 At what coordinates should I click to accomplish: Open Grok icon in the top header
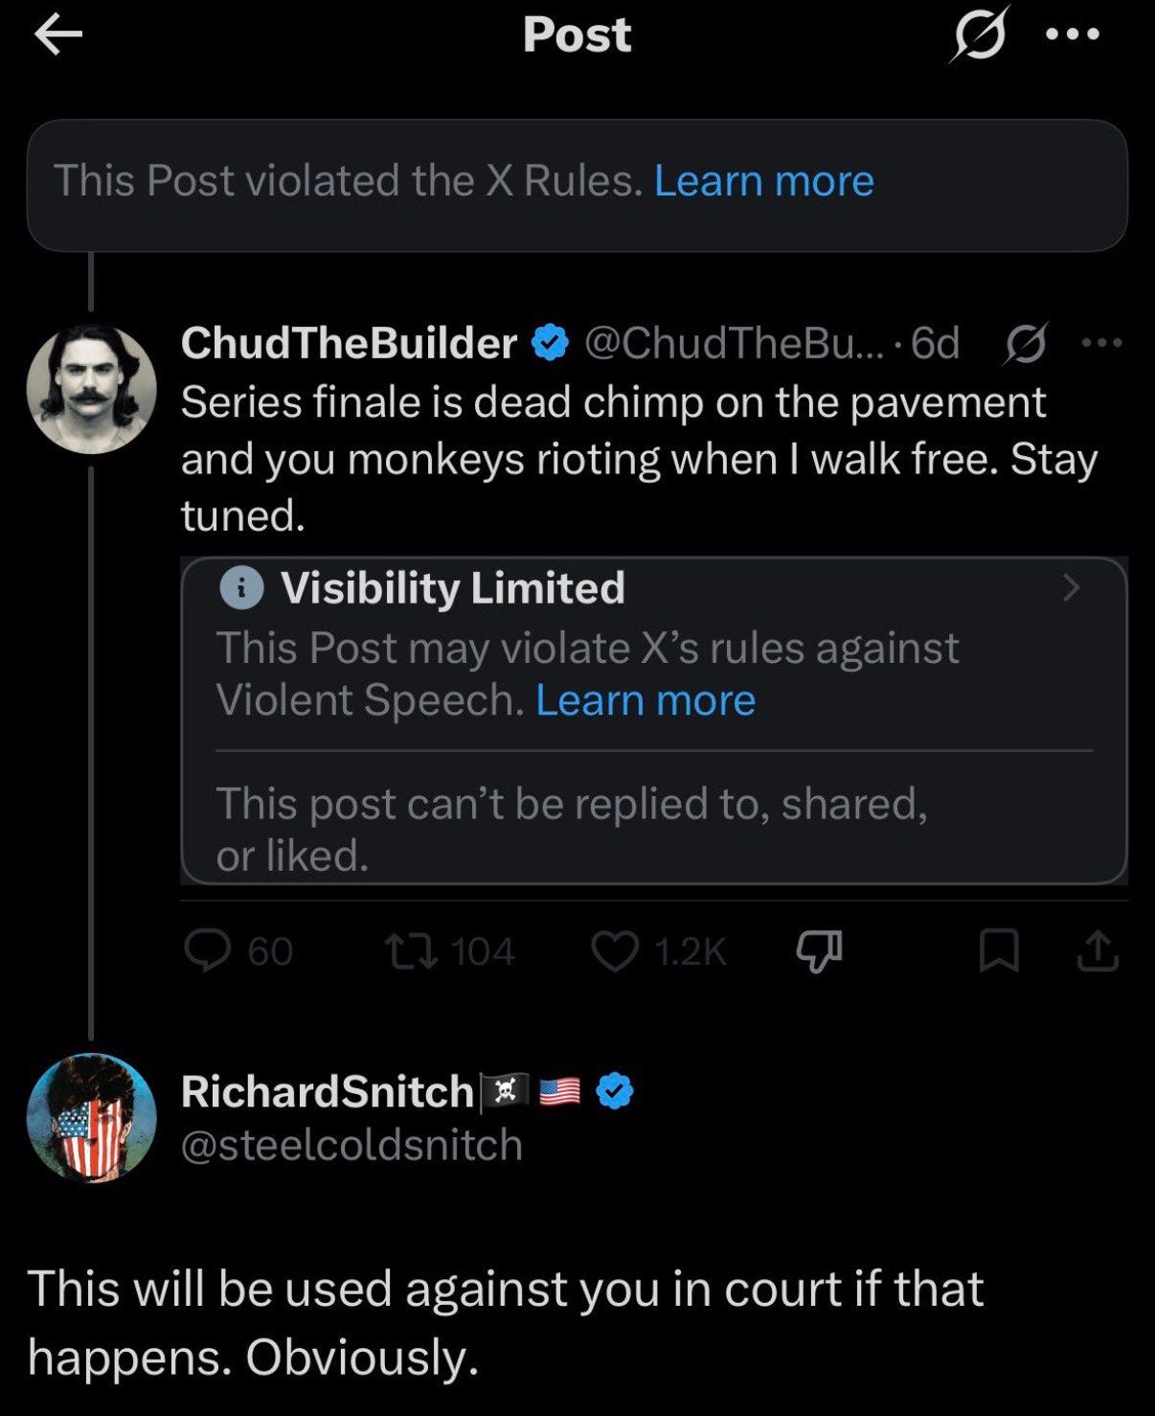tap(981, 35)
